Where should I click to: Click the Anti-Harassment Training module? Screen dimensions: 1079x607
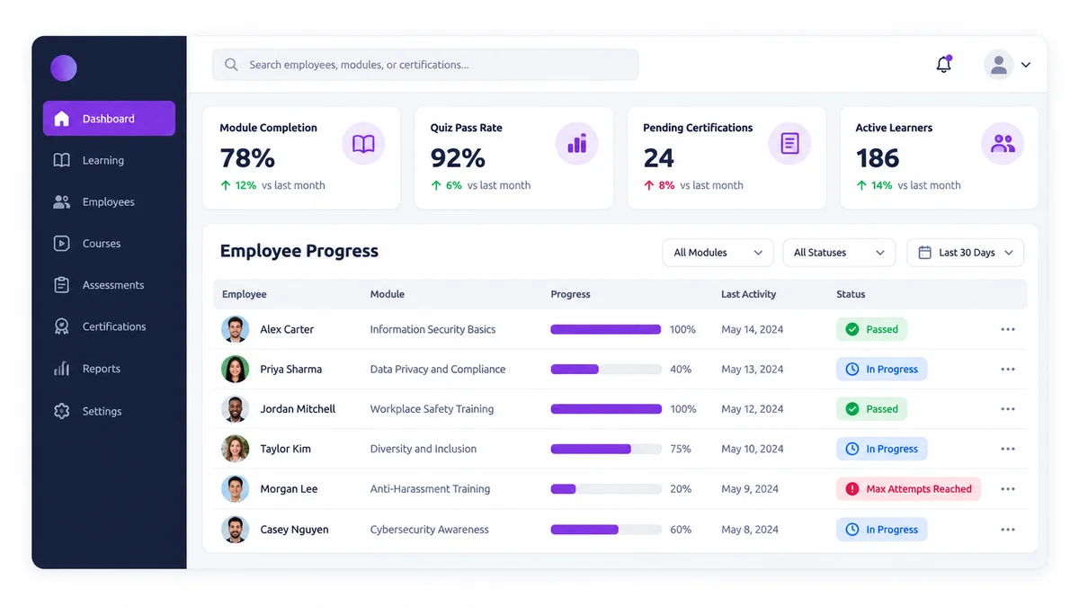430,489
